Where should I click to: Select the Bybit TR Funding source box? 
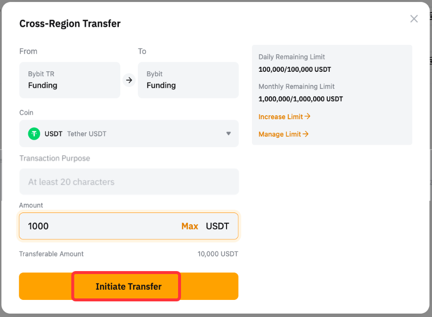click(x=69, y=80)
